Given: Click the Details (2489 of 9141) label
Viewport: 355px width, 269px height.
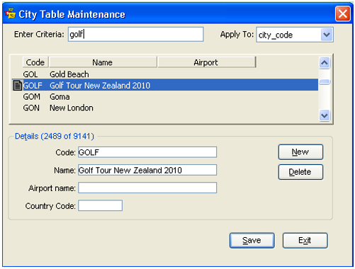Looking at the screenshot, I should pyautogui.click(x=55, y=136).
